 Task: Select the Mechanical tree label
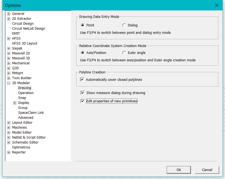pos(21,63)
